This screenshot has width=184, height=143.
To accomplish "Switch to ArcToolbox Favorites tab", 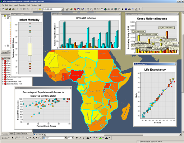I will pos(5,134).
